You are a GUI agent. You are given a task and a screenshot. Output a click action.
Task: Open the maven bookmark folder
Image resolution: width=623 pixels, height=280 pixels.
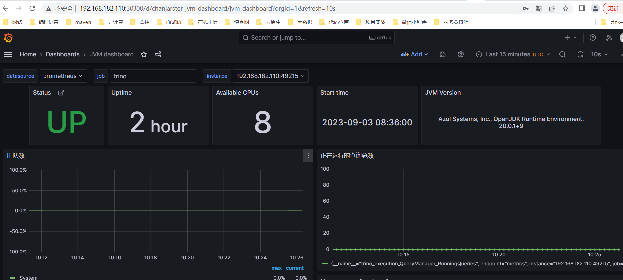pyautogui.click(x=79, y=22)
